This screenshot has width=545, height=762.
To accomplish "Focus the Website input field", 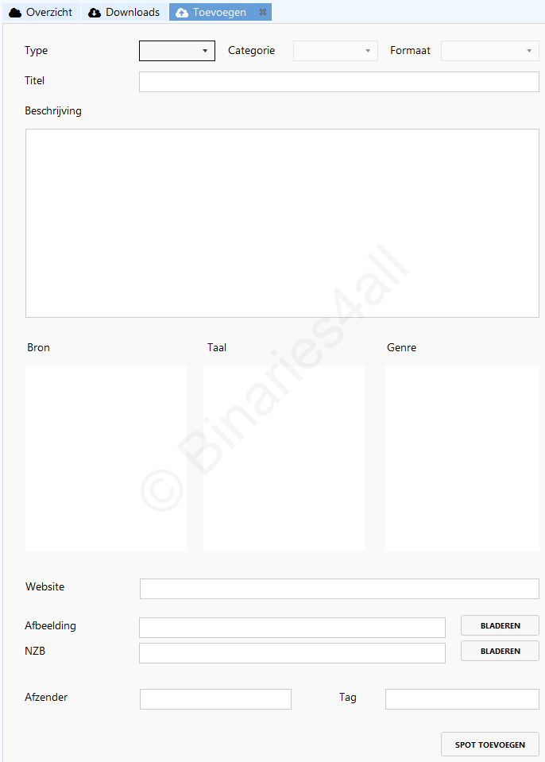I will point(339,589).
